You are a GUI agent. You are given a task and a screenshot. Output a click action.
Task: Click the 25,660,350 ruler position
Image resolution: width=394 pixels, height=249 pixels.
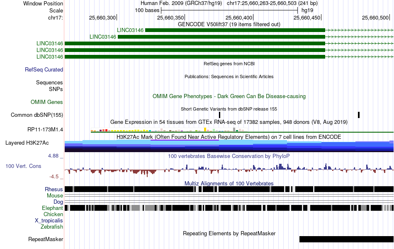170,17
